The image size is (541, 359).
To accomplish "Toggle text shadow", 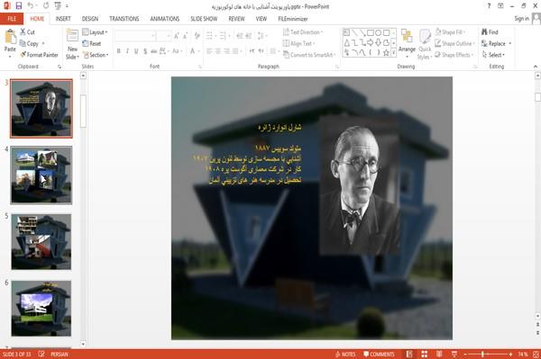I will click(145, 51).
